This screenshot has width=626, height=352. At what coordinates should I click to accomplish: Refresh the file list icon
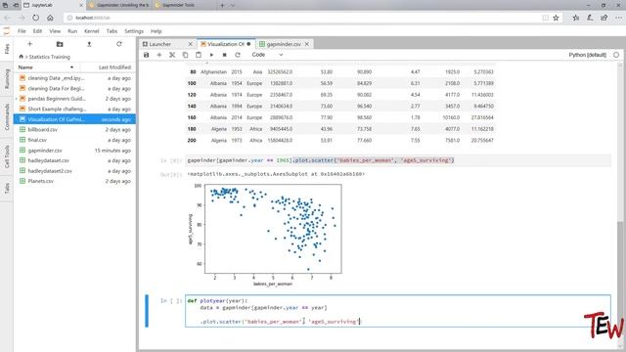pyautogui.click(x=119, y=44)
